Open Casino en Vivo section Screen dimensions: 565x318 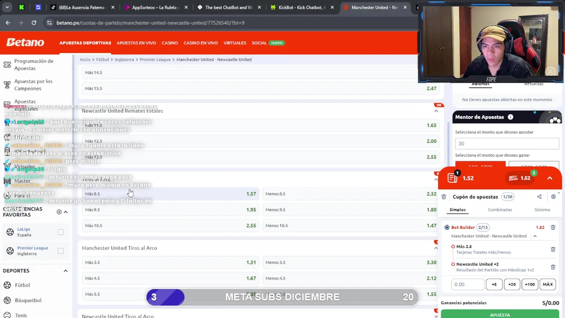pos(200,43)
